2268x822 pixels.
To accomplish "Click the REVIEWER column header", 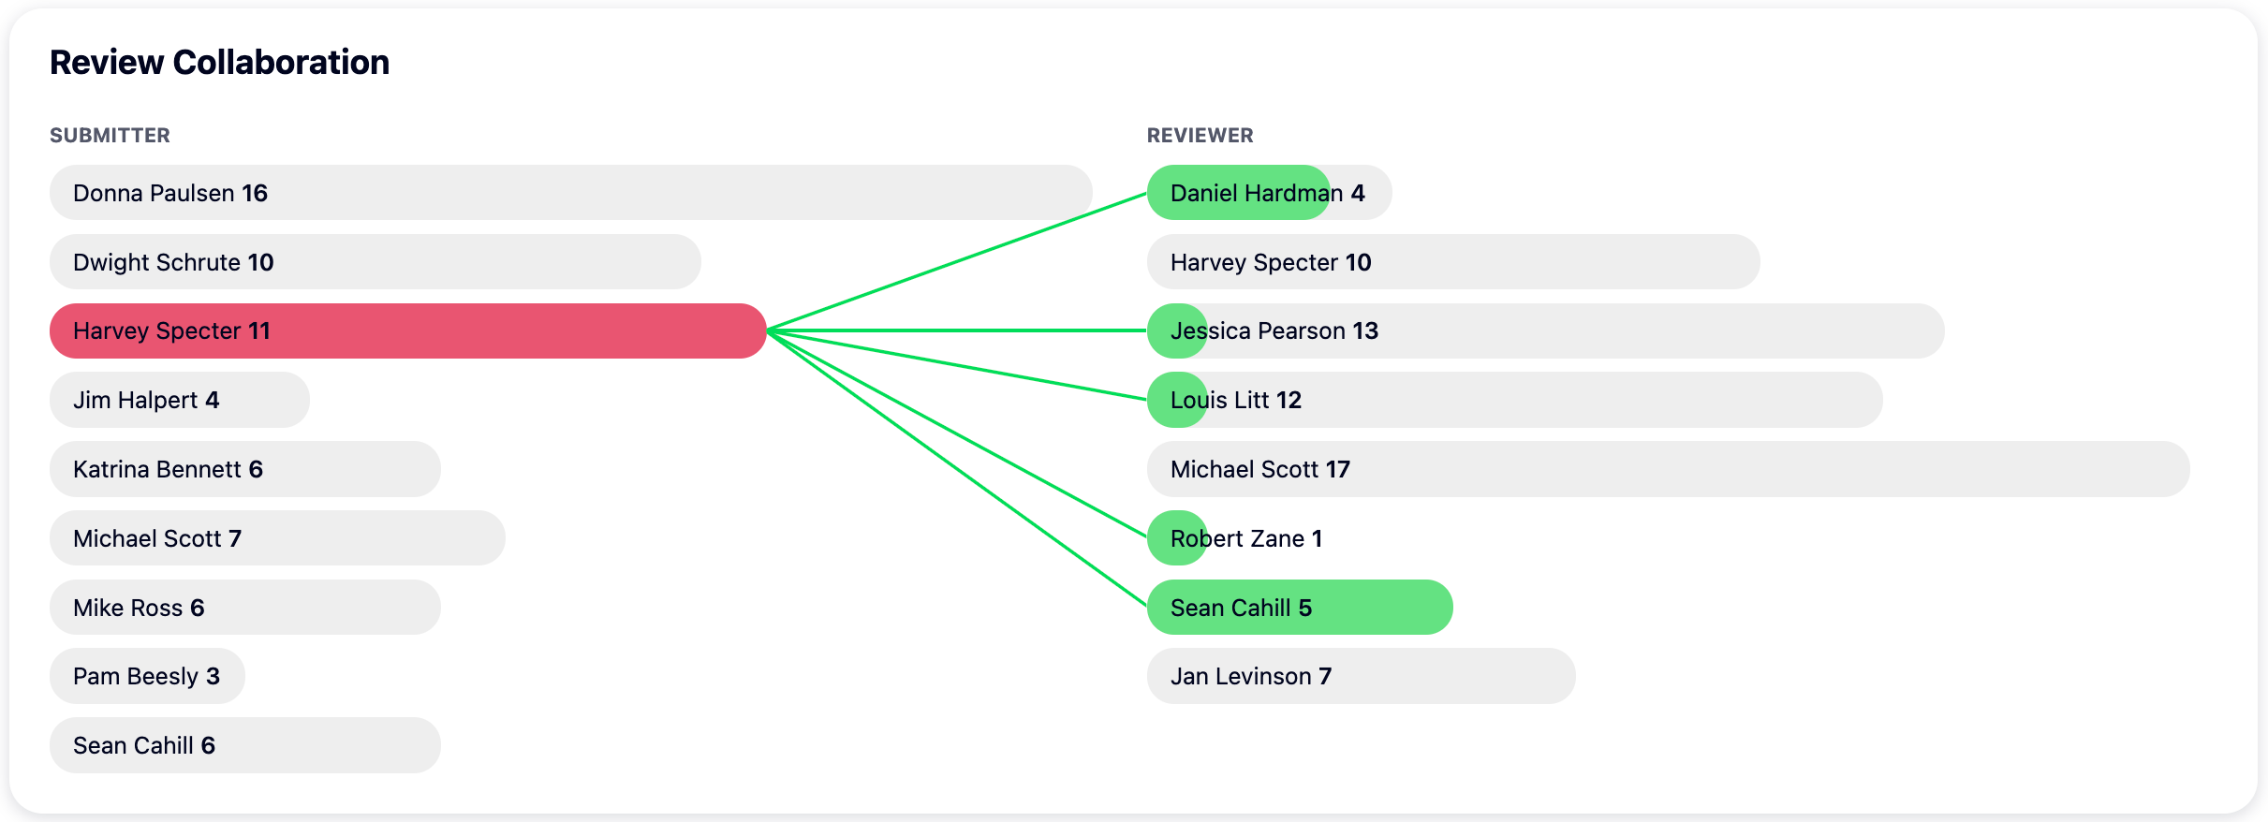I will [x=1200, y=136].
